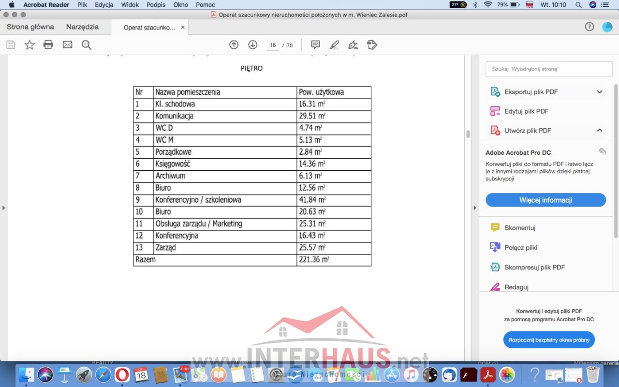Close the Operat szacunko... document tab
This screenshot has height=387, width=619.
183,28
